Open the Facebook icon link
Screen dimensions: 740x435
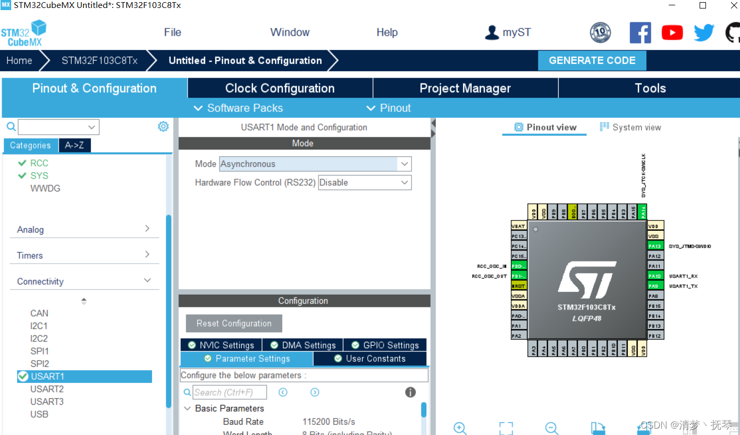click(640, 32)
